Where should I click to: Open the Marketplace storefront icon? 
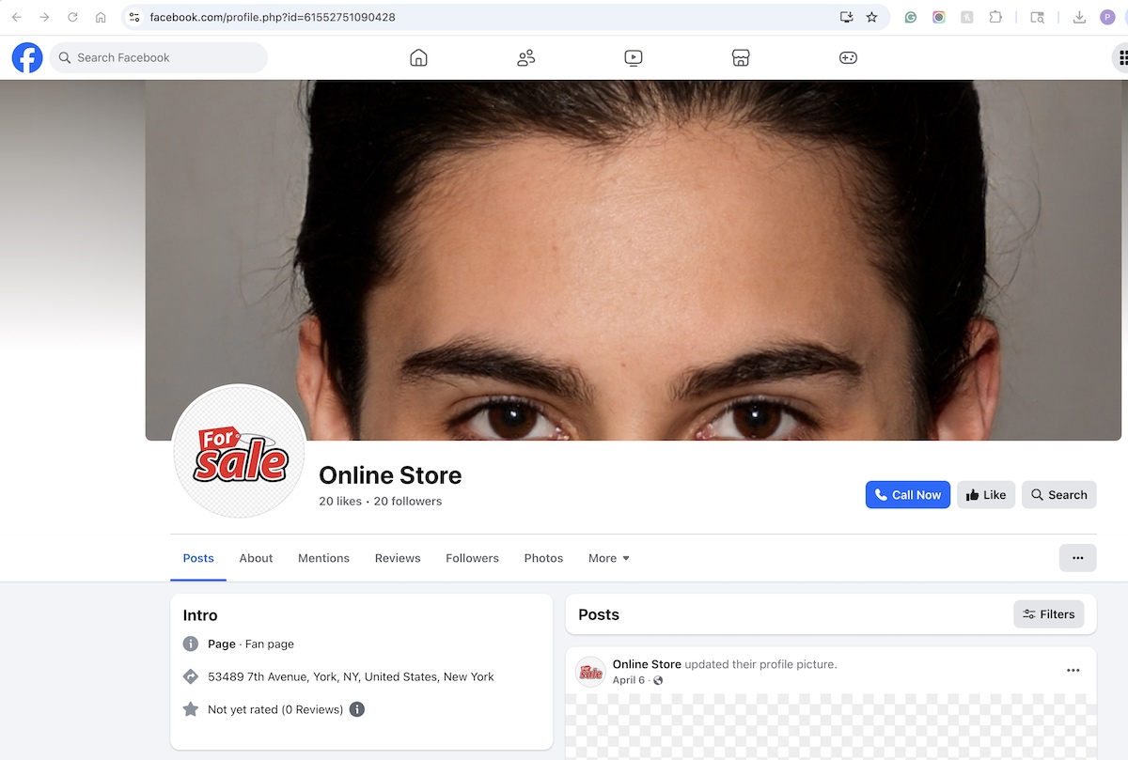(741, 58)
